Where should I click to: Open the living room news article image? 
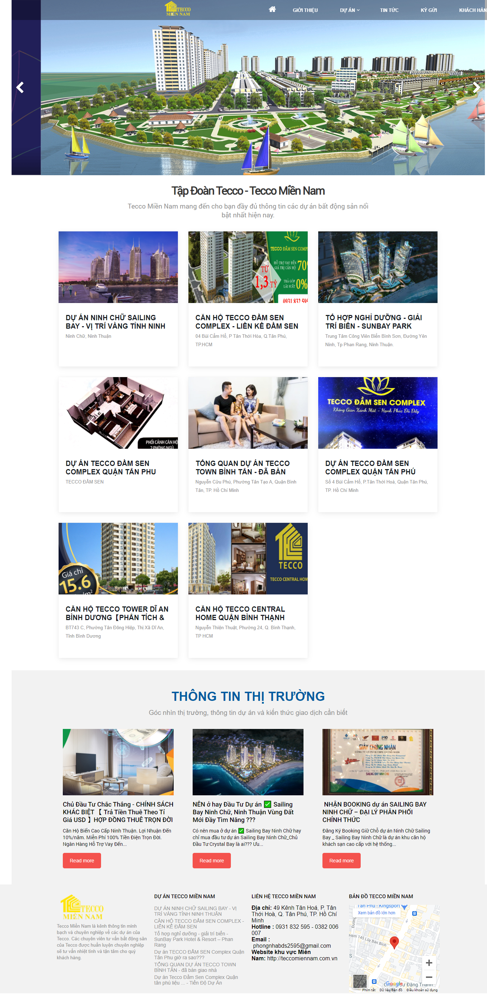click(x=118, y=762)
